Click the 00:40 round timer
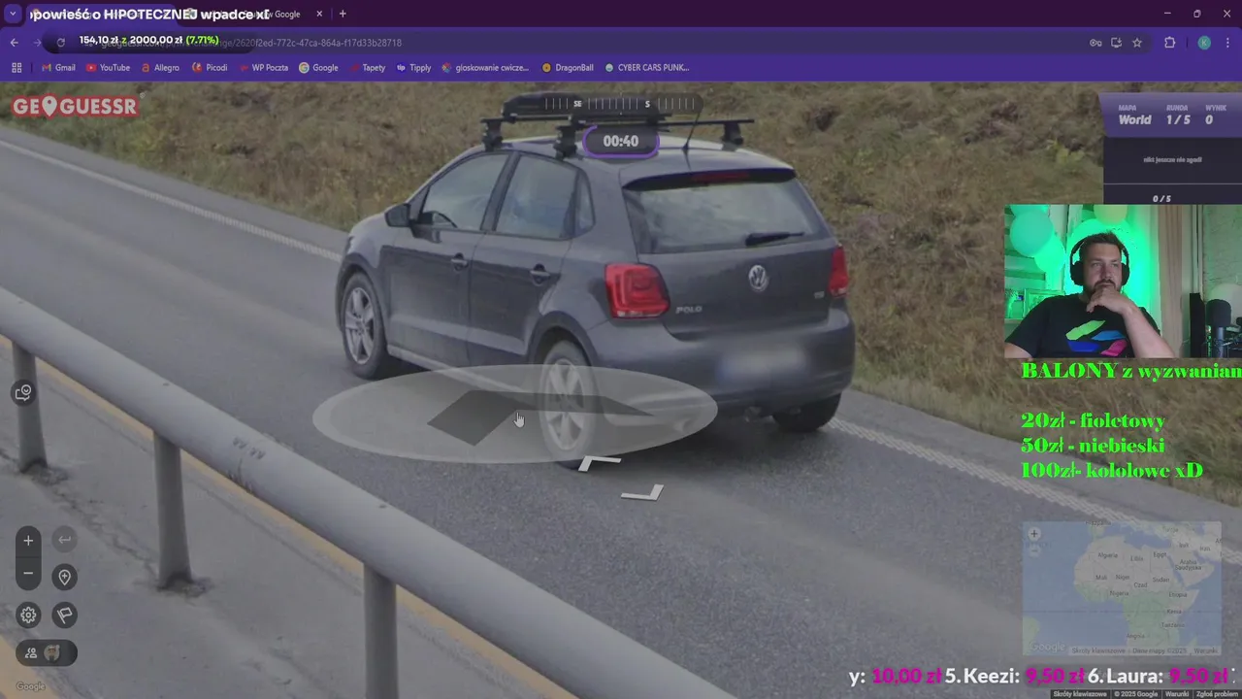Viewport: 1242px width, 699px height. [621, 142]
